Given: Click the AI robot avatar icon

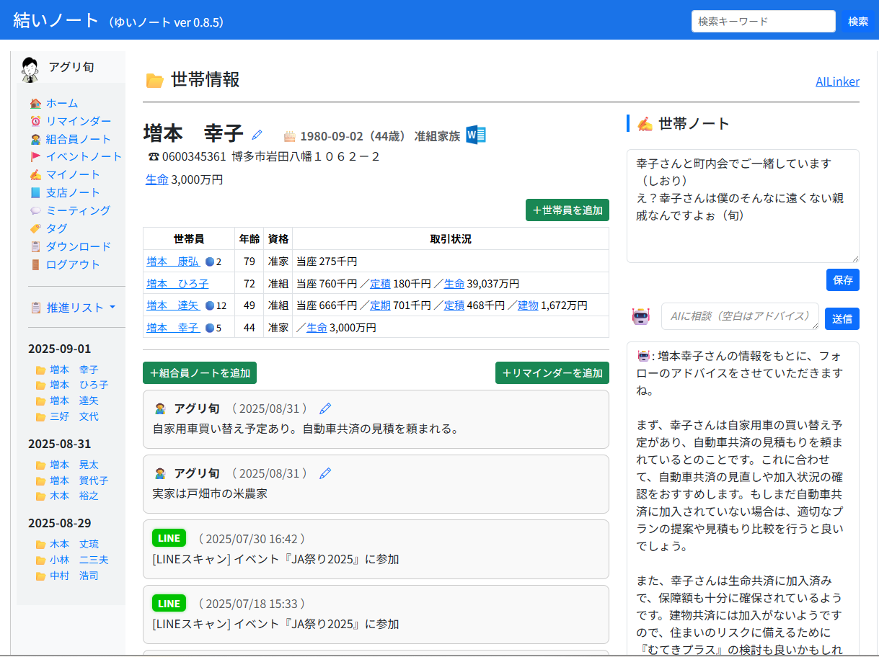Looking at the screenshot, I should pyautogui.click(x=641, y=316).
